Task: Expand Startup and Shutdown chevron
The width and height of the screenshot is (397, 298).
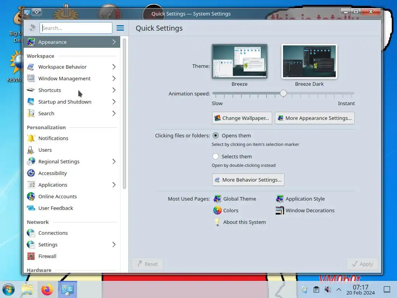Action: tap(114, 102)
